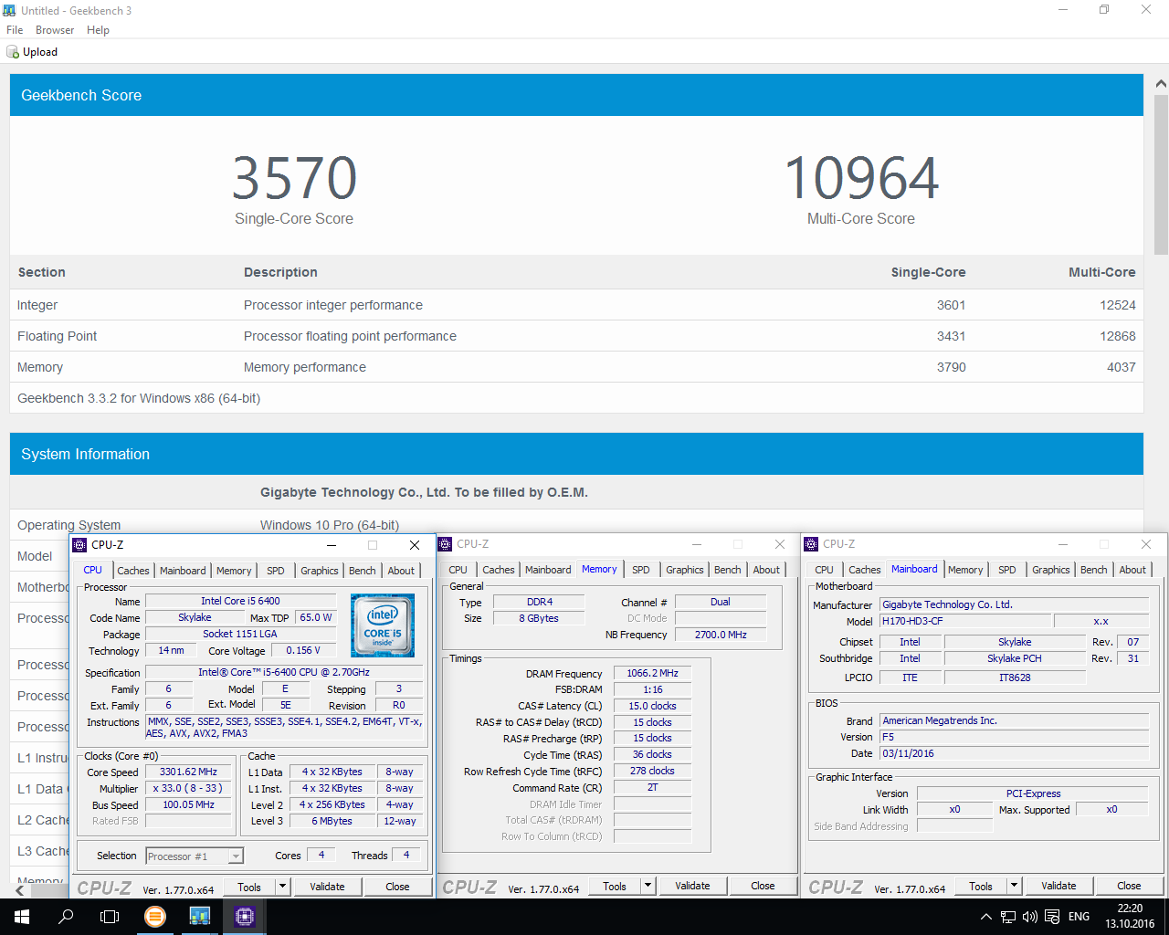Open the File menu
1169x935 pixels.
pos(15,30)
